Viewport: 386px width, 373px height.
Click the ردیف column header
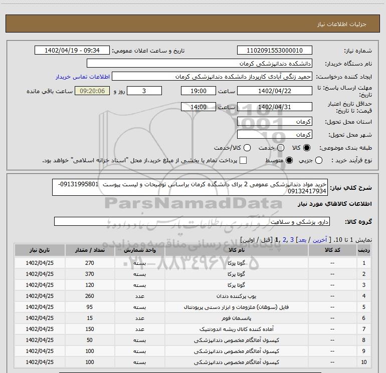[364, 250]
